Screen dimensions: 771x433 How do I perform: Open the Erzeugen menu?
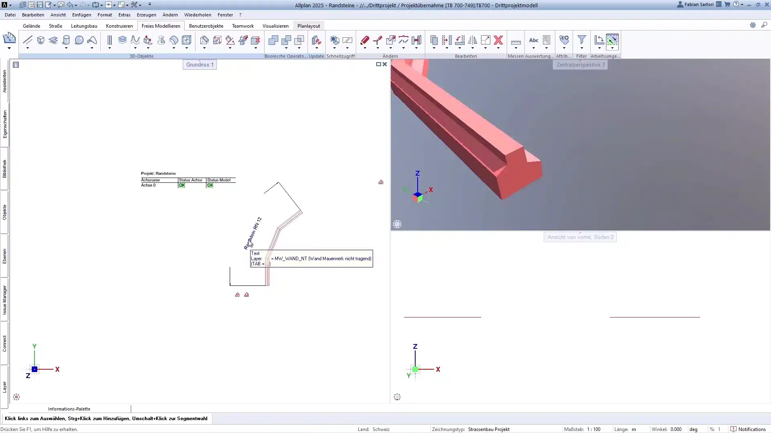click(146, 15)
